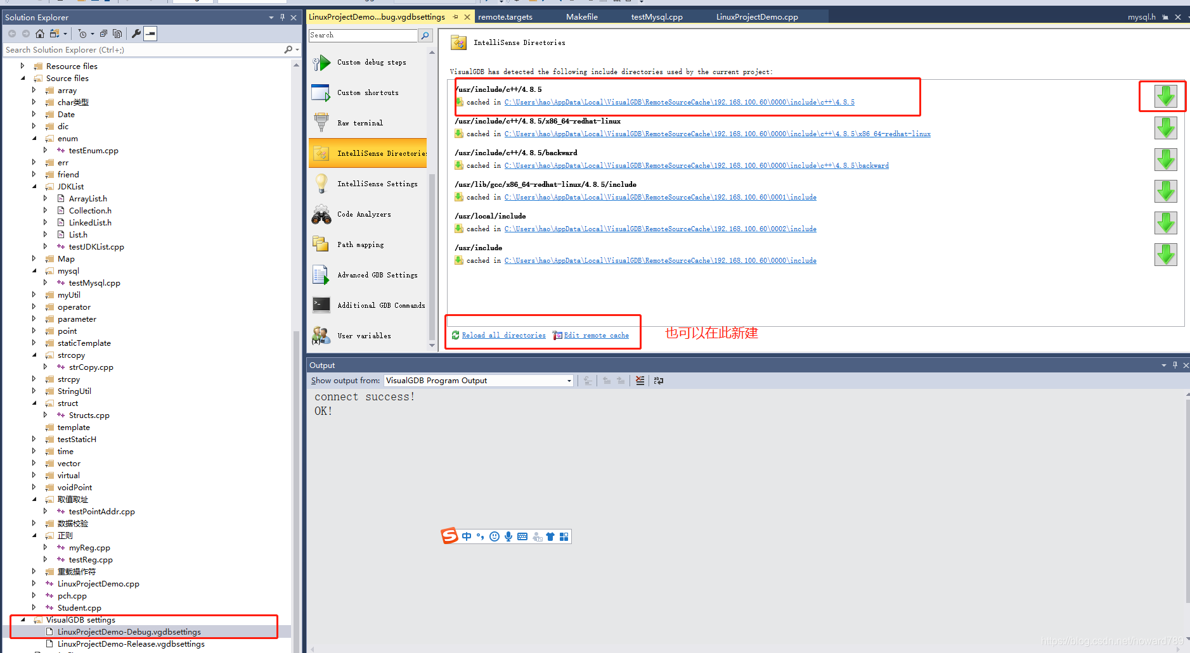Toggle auto-hide pin on Solution Explorer panel
The width and height of the screenshot is (1190, 653).
point(282,17)
